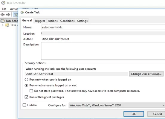This screenshot has width=165, height=119.
Task: Expand the Task Scheduler Library tree node
Action: coord(3,25)
